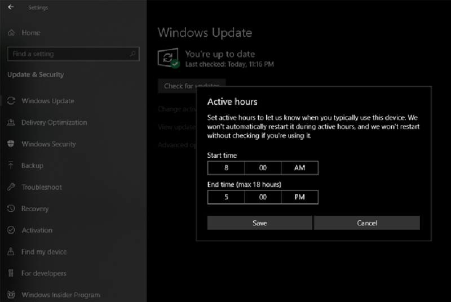The image size is (451, 302).
Task: Change the End time minutes 00
Action: 263,197
